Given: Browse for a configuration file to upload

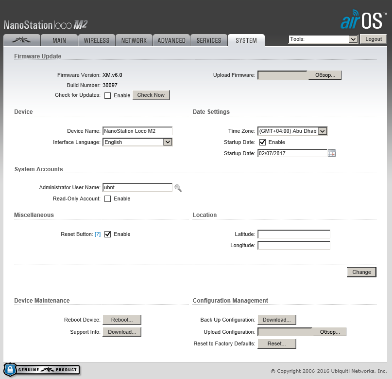Looking at the screenshot, I should [330, 332].
